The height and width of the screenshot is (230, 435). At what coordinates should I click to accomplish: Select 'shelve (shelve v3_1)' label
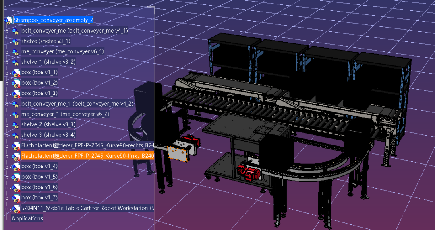coord(46,41)
